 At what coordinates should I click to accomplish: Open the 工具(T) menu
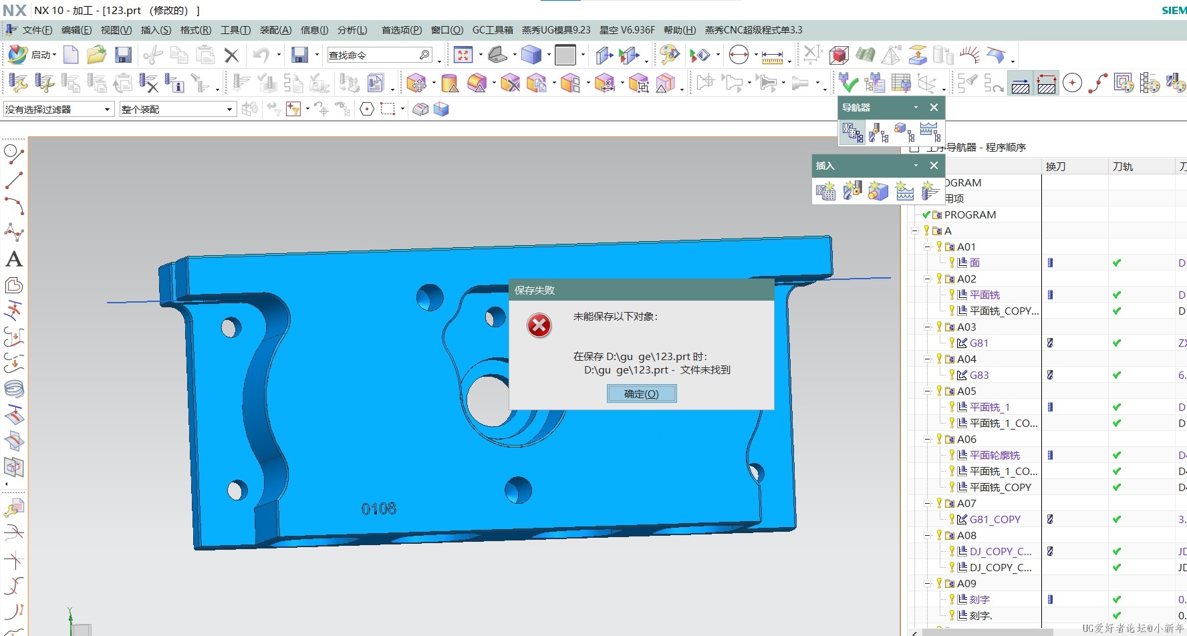(x=235, y=30)
